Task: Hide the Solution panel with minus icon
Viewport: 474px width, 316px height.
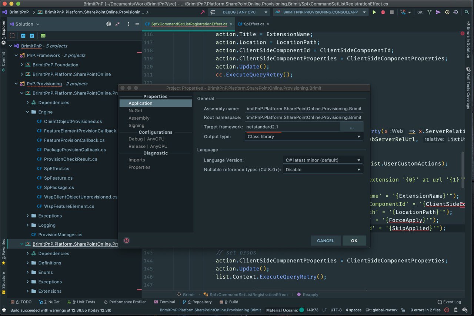Action: point(137,24)
